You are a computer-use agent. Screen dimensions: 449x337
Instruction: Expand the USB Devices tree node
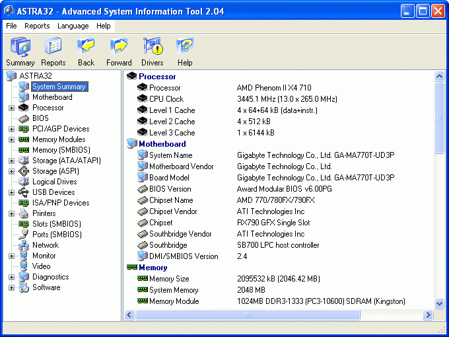[11, 192]
